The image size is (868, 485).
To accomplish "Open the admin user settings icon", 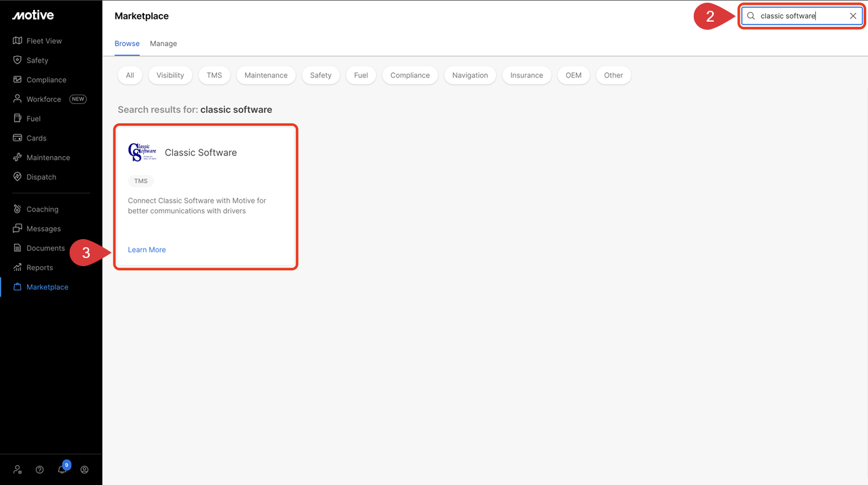I will 18,469.
